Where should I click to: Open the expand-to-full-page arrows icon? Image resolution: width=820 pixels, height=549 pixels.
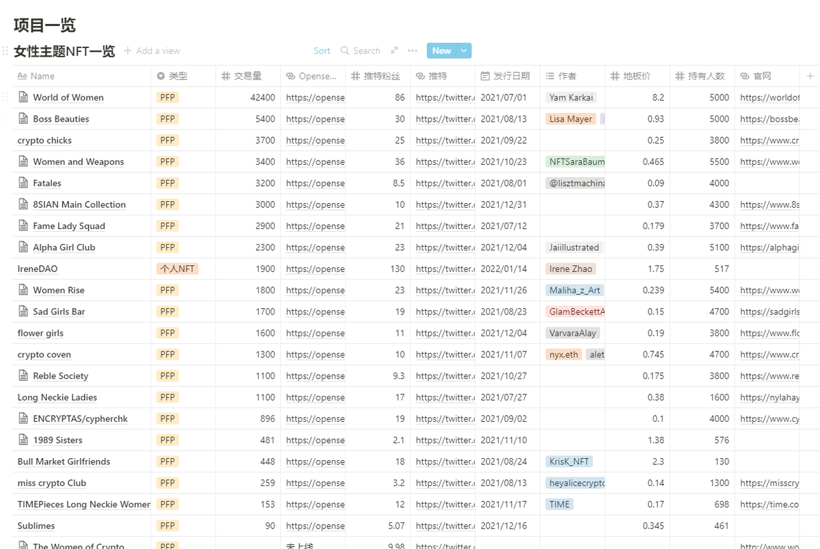pyautogui.click(x=394, y=51)
